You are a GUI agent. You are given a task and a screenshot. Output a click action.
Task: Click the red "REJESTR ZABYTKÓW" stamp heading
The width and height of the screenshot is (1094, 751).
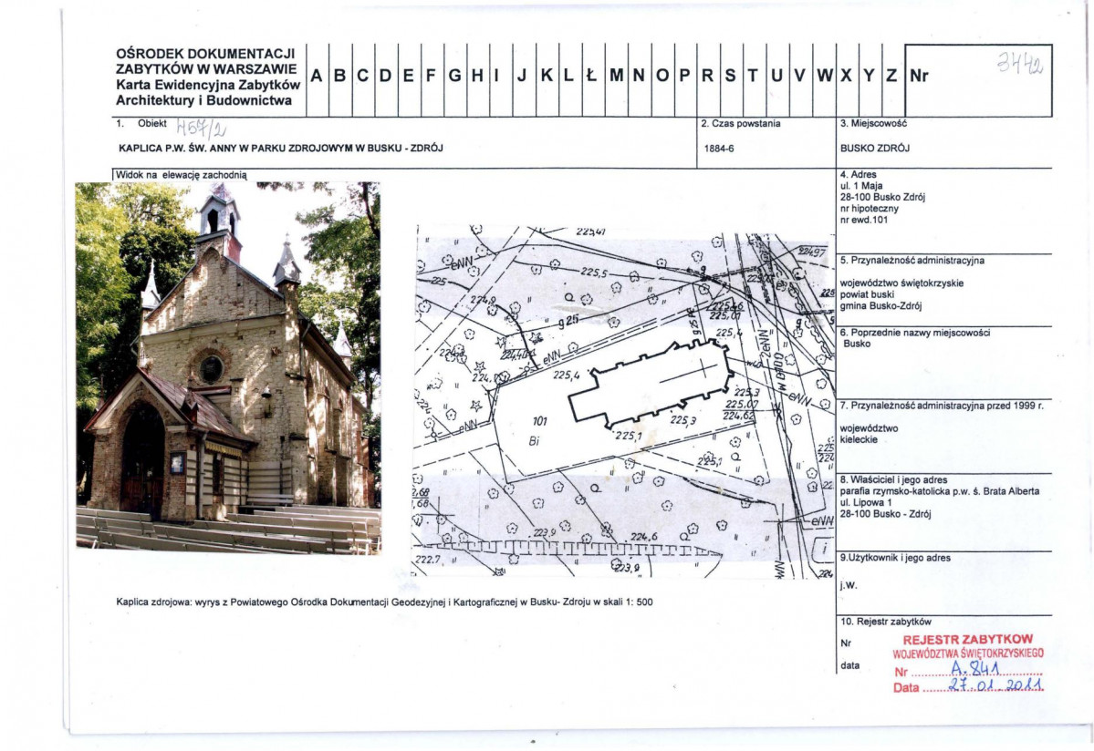click(x=967, y=640)
